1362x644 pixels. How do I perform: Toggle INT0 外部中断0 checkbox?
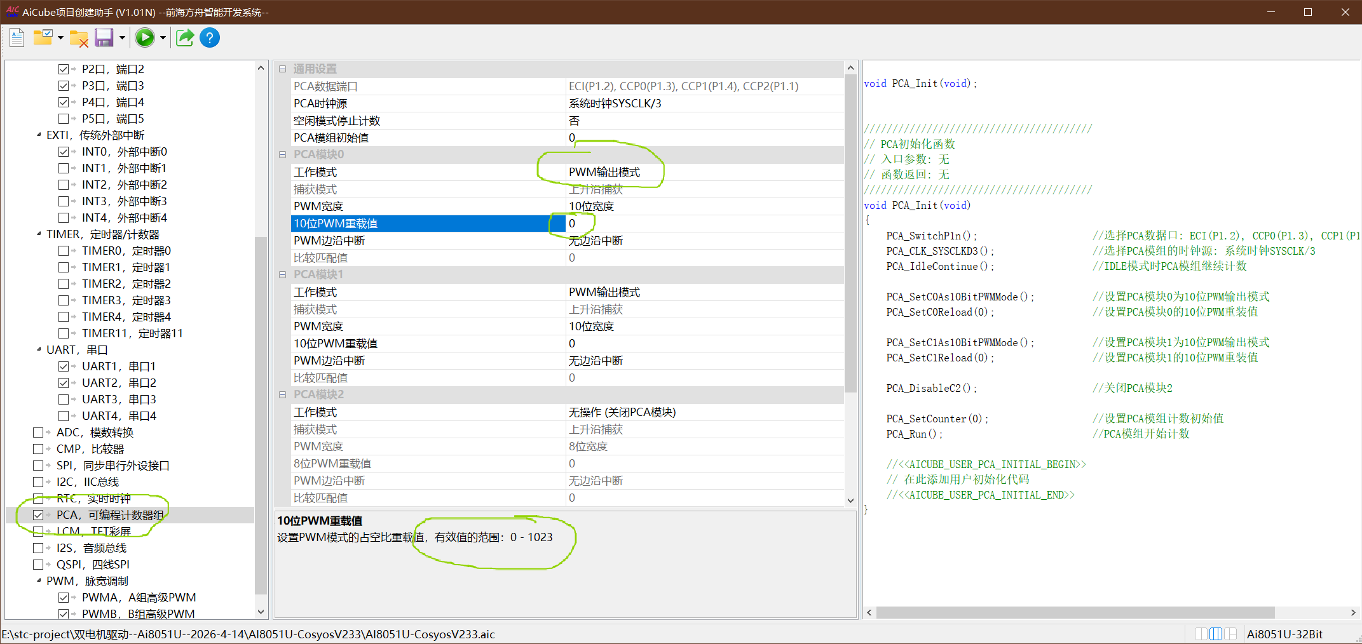64,152
